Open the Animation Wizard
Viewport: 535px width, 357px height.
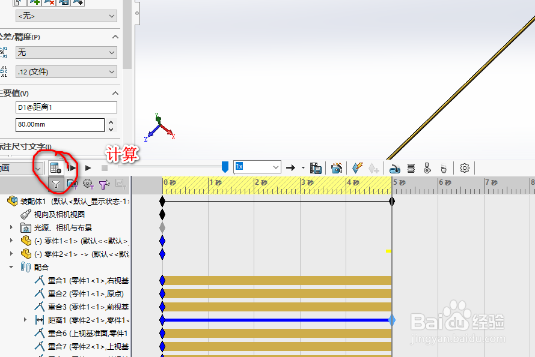click(335, 168)
